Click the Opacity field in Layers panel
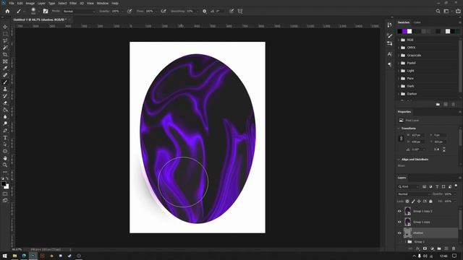Screen dimensions: 463x260 click(449, 194)
